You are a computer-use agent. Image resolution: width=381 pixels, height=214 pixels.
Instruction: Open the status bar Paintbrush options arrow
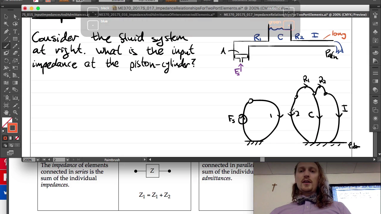pos(145,160)
